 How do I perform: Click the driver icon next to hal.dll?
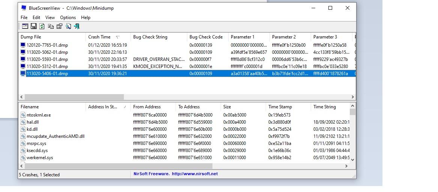pos(23,122)
